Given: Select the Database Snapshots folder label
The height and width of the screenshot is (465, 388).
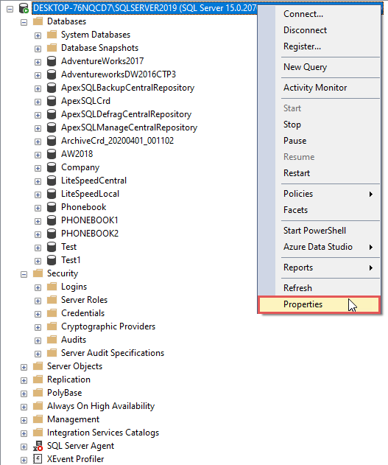Looking at the screenshot, I should point(100,48).
